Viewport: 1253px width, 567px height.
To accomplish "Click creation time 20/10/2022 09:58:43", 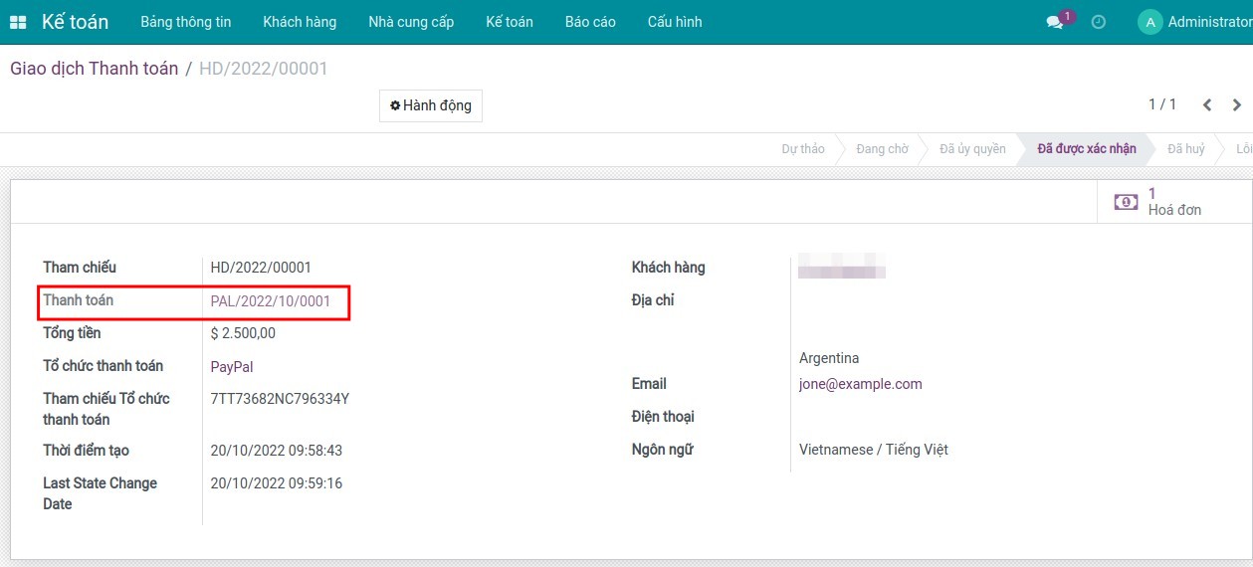I will tap(277, 451).
